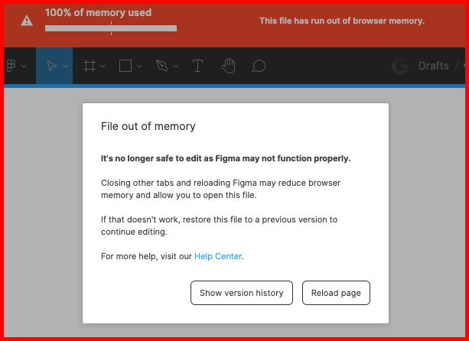This screenshot has height=341, width=469.
Task: Select the Add comment tool
Action: point(259,66)
